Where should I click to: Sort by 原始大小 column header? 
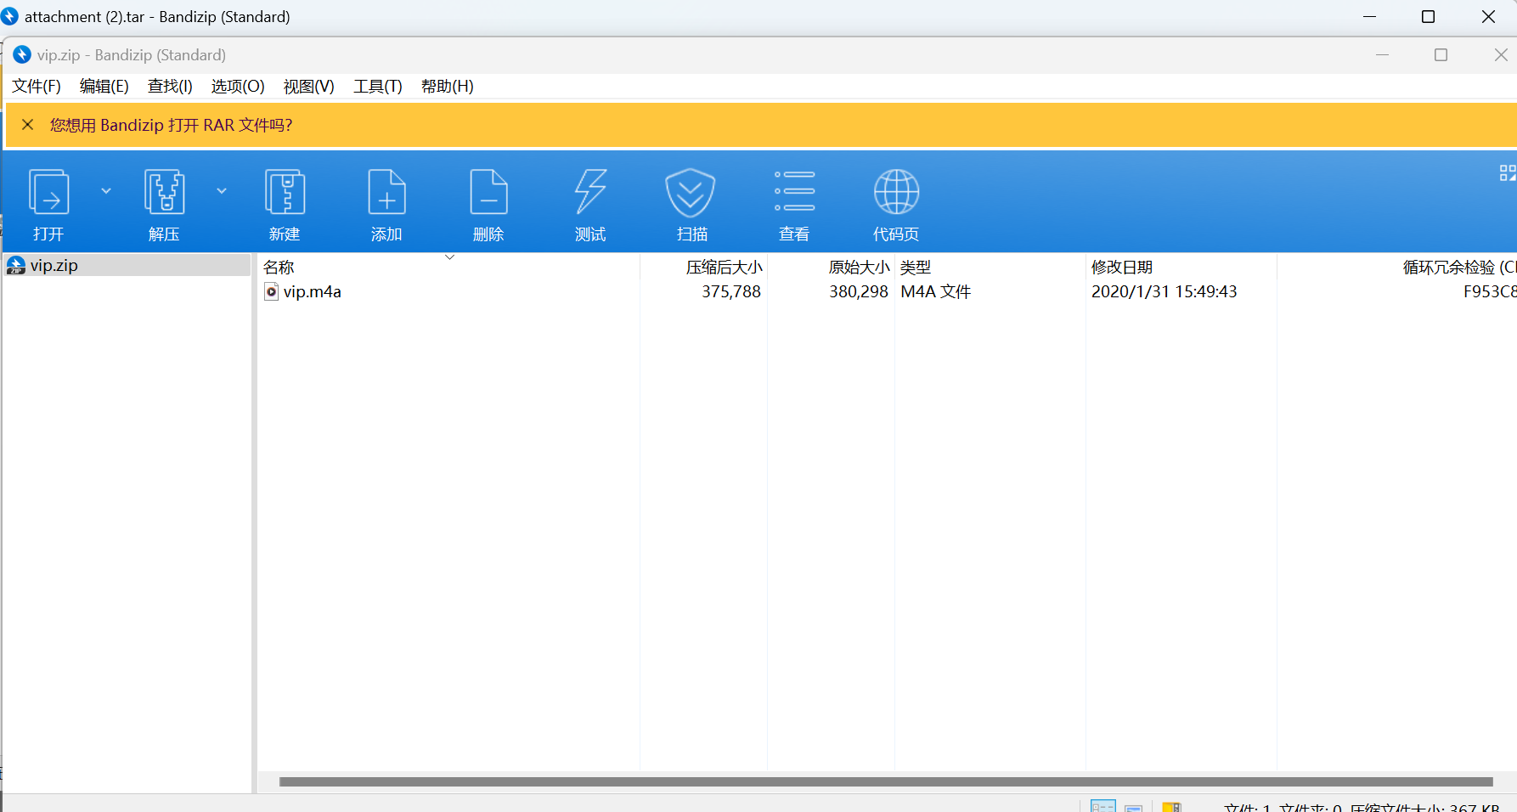pyautogui.click(x=859, y=268)
